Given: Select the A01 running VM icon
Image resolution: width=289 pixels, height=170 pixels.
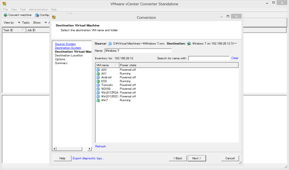Looking at the screenshot, I should point(98,74).
